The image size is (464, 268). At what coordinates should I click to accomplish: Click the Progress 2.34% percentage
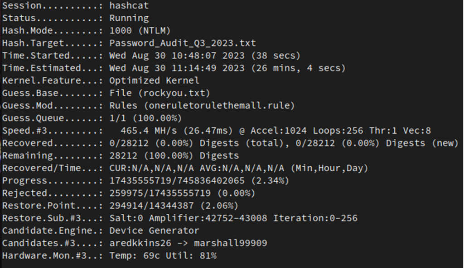pos(270,181)
